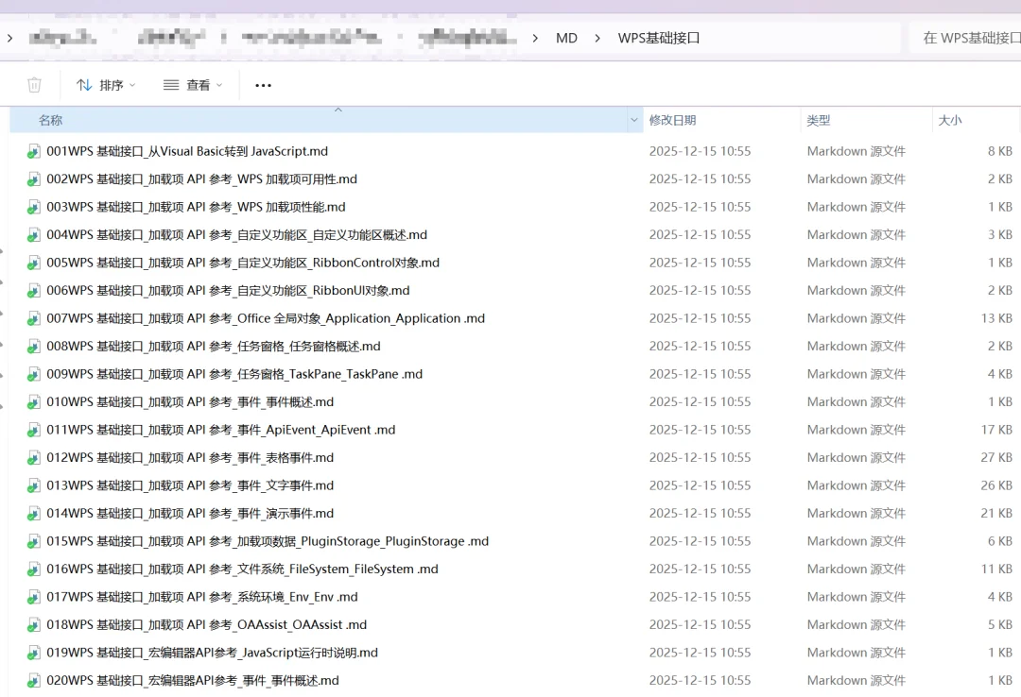
Task: Click the 21 KB size of 014WPS 演示事件.md
Action: point(996,514)
